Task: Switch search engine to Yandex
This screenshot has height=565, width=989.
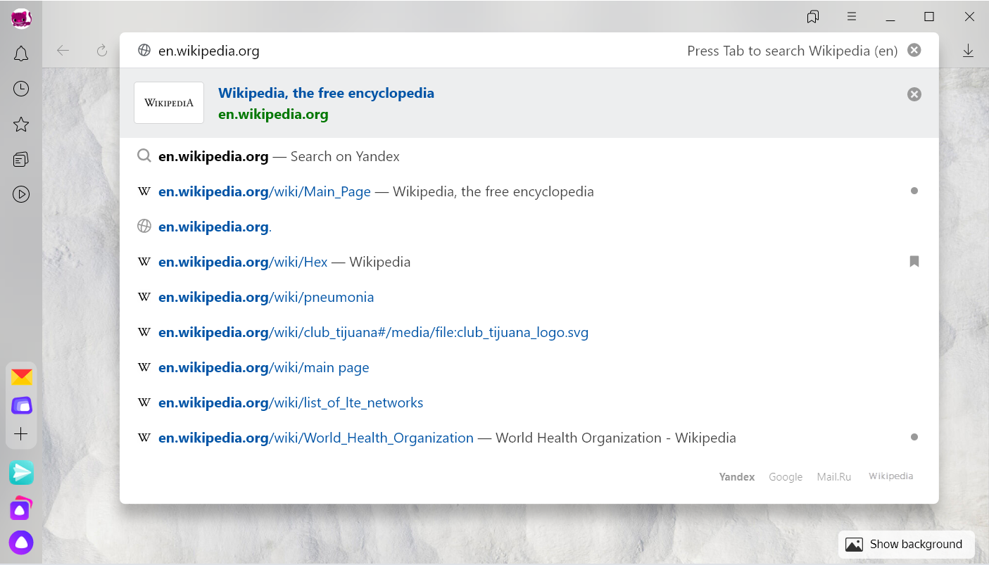Action: point(736,476)
